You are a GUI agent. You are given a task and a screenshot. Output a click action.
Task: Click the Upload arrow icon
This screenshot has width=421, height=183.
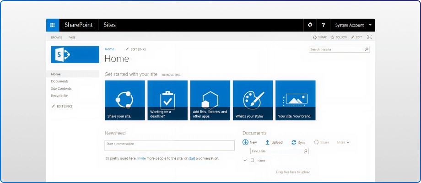point(267,142)
